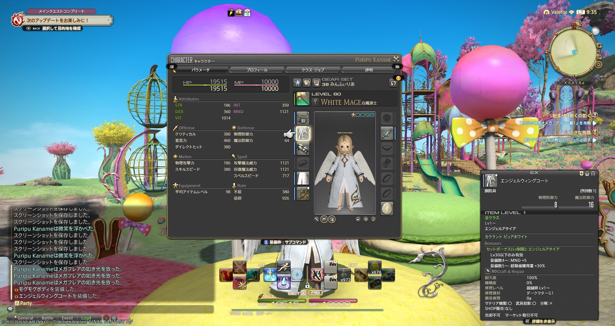Open the glamour plates icon

coord(307,83)
